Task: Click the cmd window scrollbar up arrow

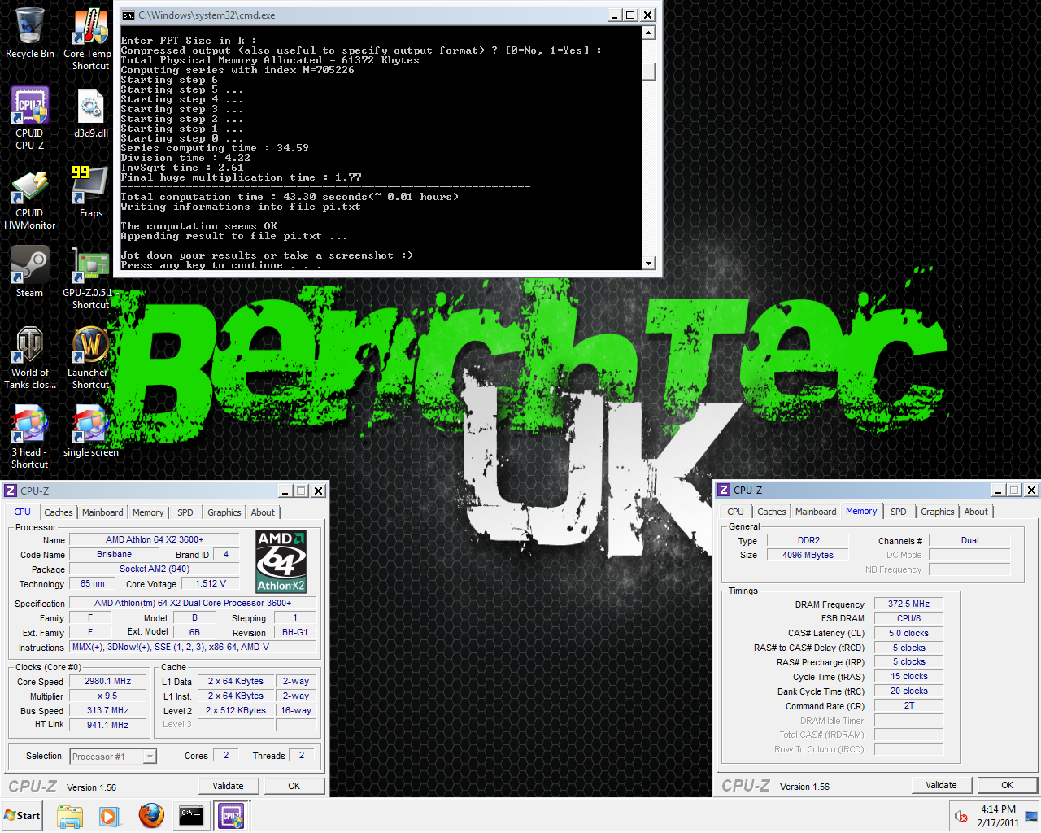Action: (648, 33)
